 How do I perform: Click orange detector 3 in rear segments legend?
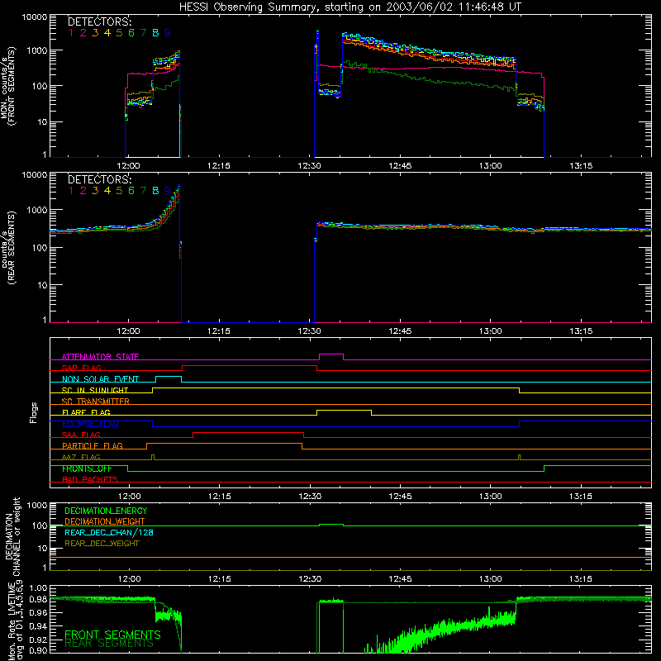[95, 191]
